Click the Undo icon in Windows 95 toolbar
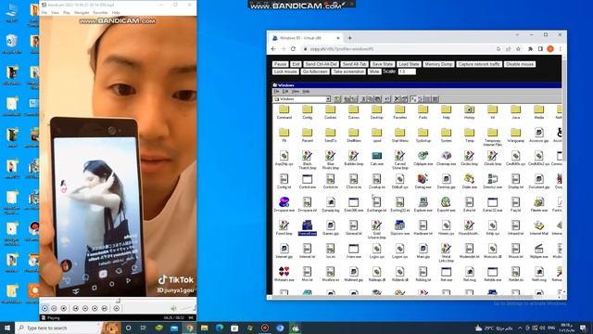593x334 pixels. pyautogui.click(x=387, y=99)
